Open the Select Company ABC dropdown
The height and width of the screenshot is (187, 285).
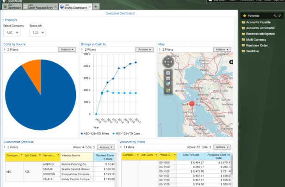[12, 33]
